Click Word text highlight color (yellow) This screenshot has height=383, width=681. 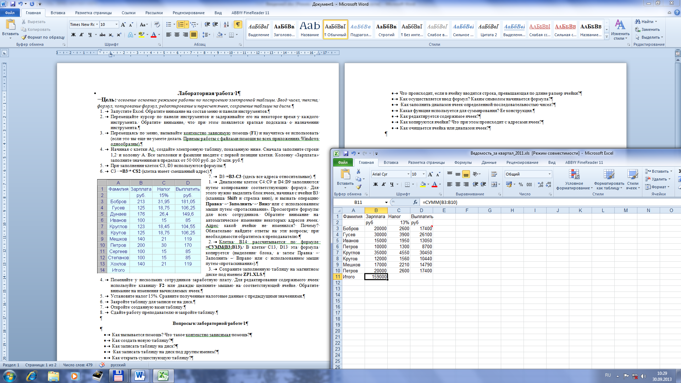[142, 35]
